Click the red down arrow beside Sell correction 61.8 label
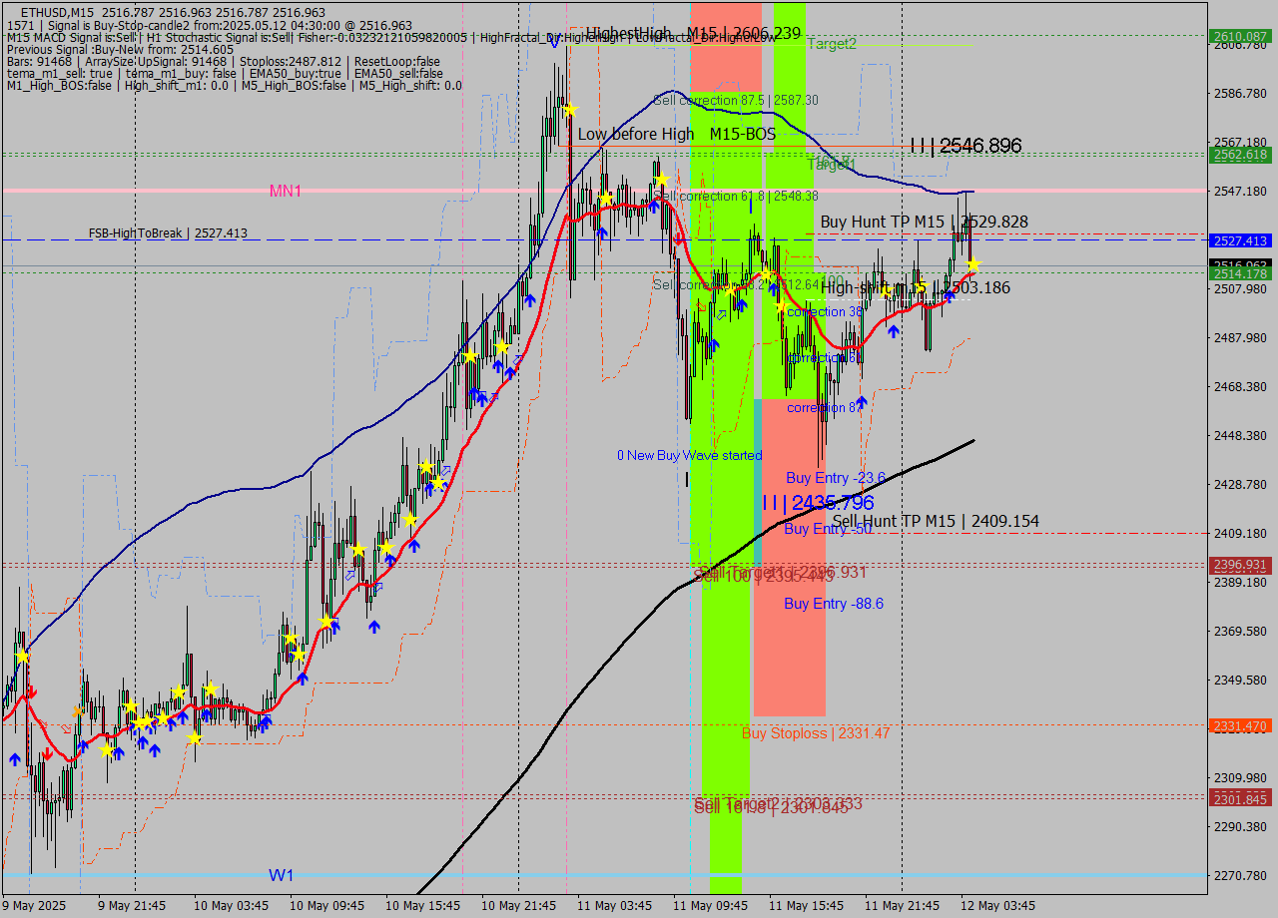This screenshot has width=1278, height=918. [x=678, y=238]
